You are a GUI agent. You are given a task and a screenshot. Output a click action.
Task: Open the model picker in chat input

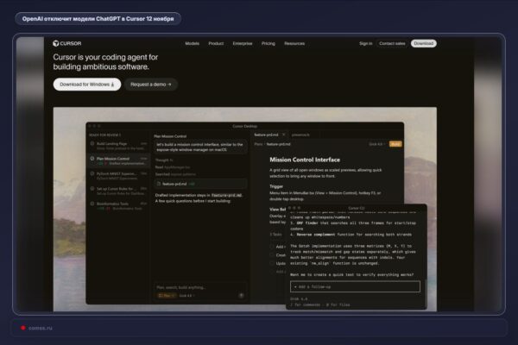point(186,296)
